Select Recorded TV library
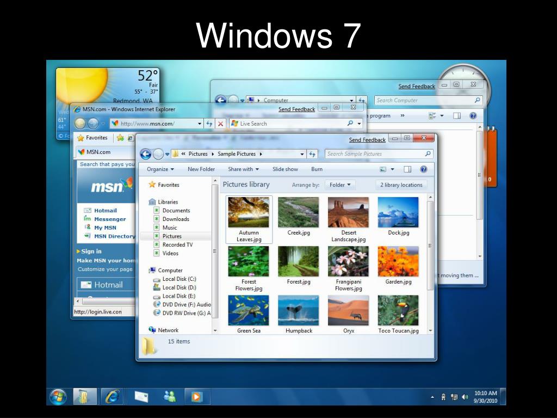Screen dimensions: 557x418 tap(178, 244)
